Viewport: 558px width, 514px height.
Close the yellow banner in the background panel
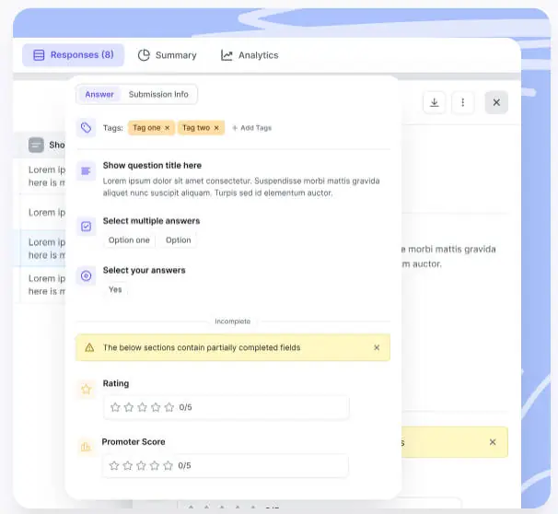[493, 442]
